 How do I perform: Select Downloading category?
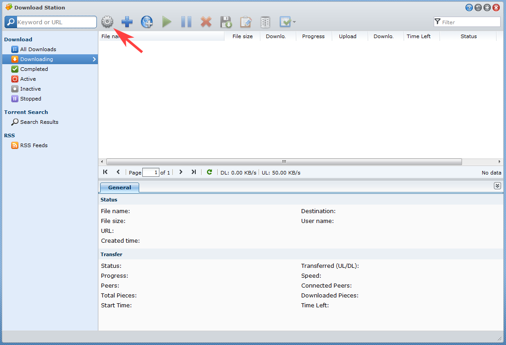coord(50,59)
